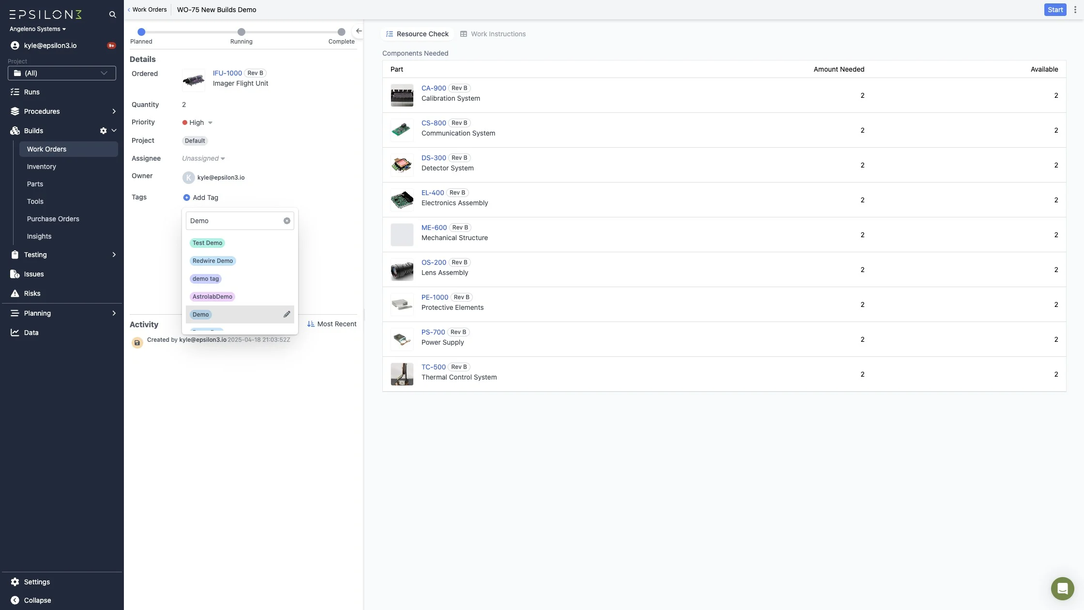Screen dimensions: 1084x610
Task: Open the Project (All) selector dropdown
Action: tap(62, 73)
